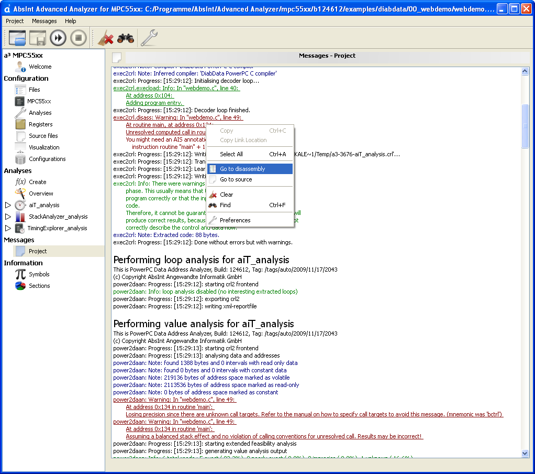The image size is (535, 474).
Task: Minimize the AbsInt Advanced Analyzer window
Action: tap(501, 8)
